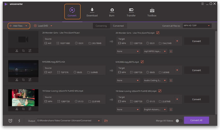This screenshot has width=220, height=130.
Task: Open the Convert tab
Action: (x=72, y=12)
